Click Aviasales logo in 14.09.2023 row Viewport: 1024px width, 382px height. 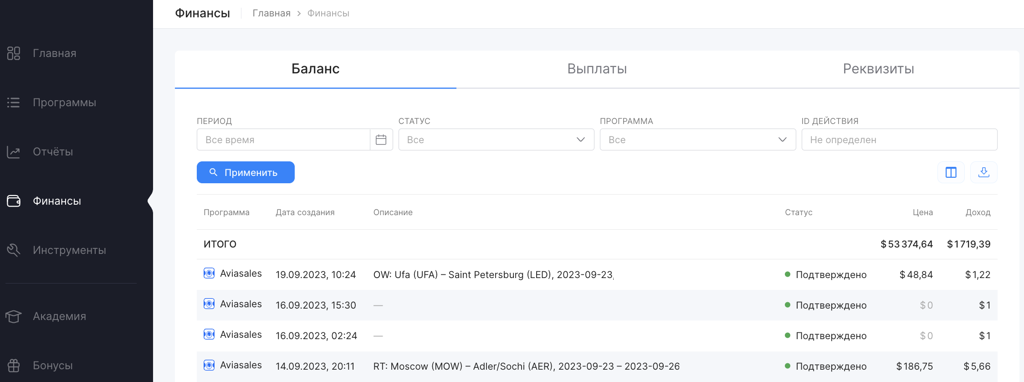[x=209, y=365]
